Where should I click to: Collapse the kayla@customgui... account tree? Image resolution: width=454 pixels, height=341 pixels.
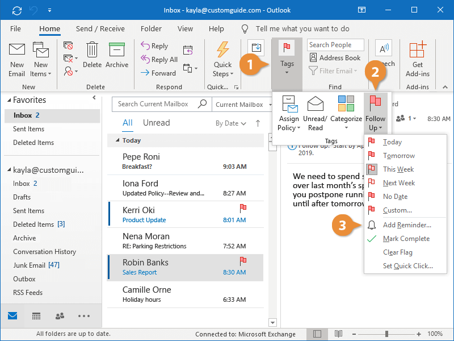[9, 169]
